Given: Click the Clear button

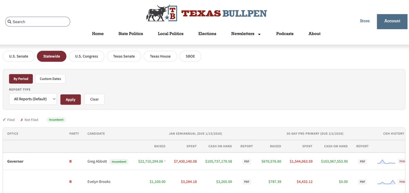Looking at the screenshot, I should [x=94, y=99].
